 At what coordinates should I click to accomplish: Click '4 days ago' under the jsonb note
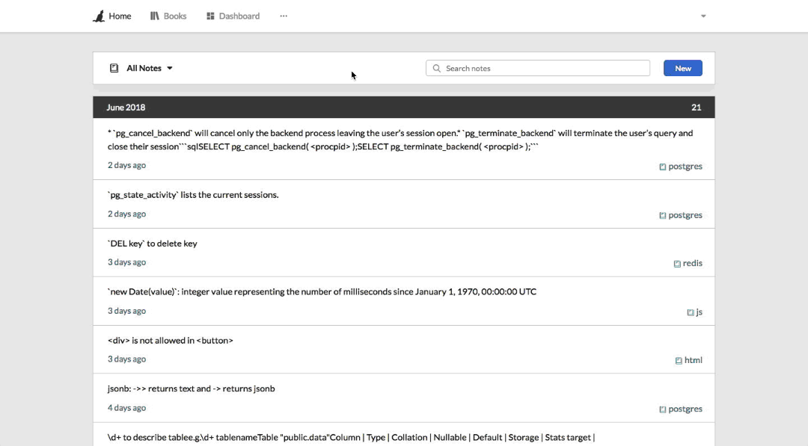click(x=126, y=407)
